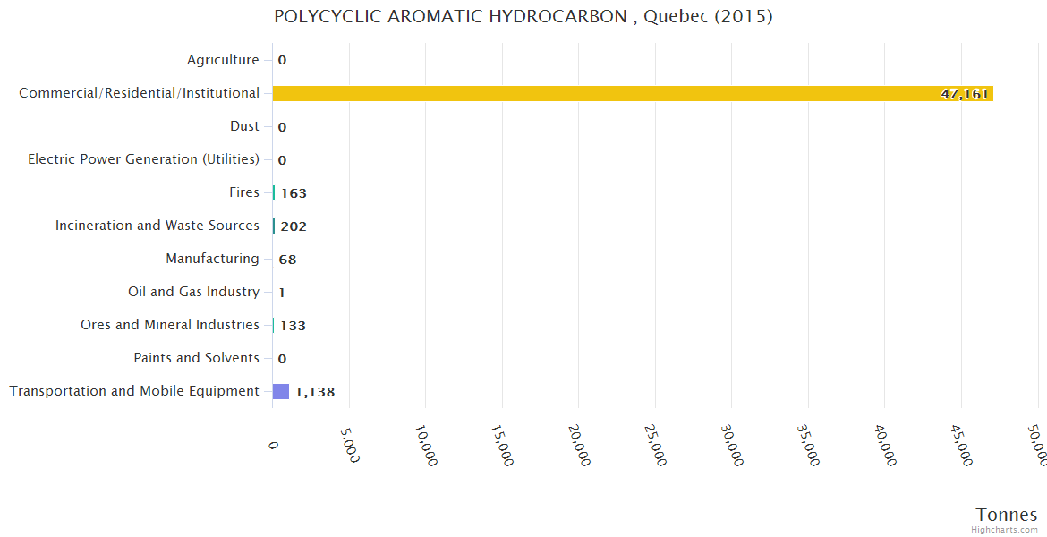The image size is (1047, 537).
Task: Click the Paints and Solvents label
Action: coord(196,358)
